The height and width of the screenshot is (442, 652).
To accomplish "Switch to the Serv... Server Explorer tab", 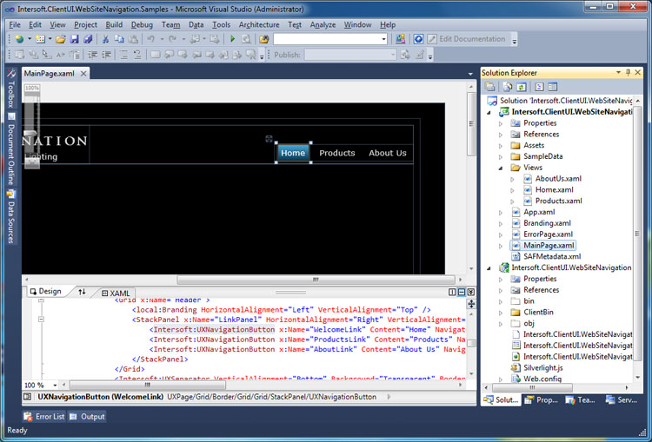I will click(x=622, y=400).
